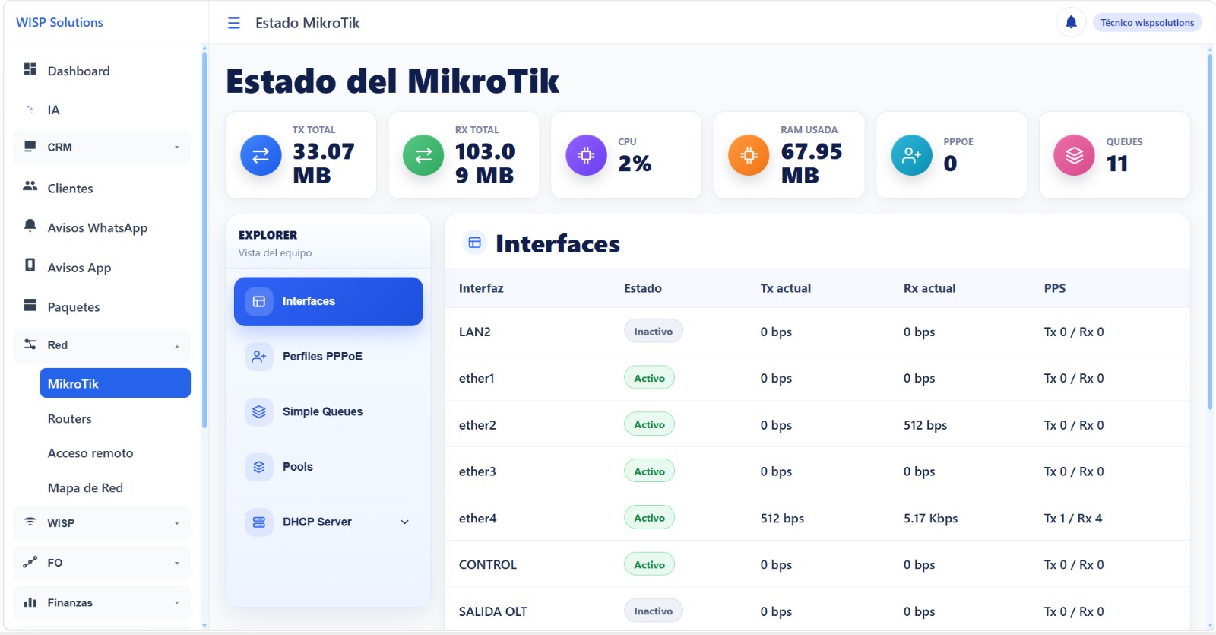Image resolution: width=1216 pixels, height=635 pixels.
Task: Open the notifications bell icon
Action: tap(1071, 22)
